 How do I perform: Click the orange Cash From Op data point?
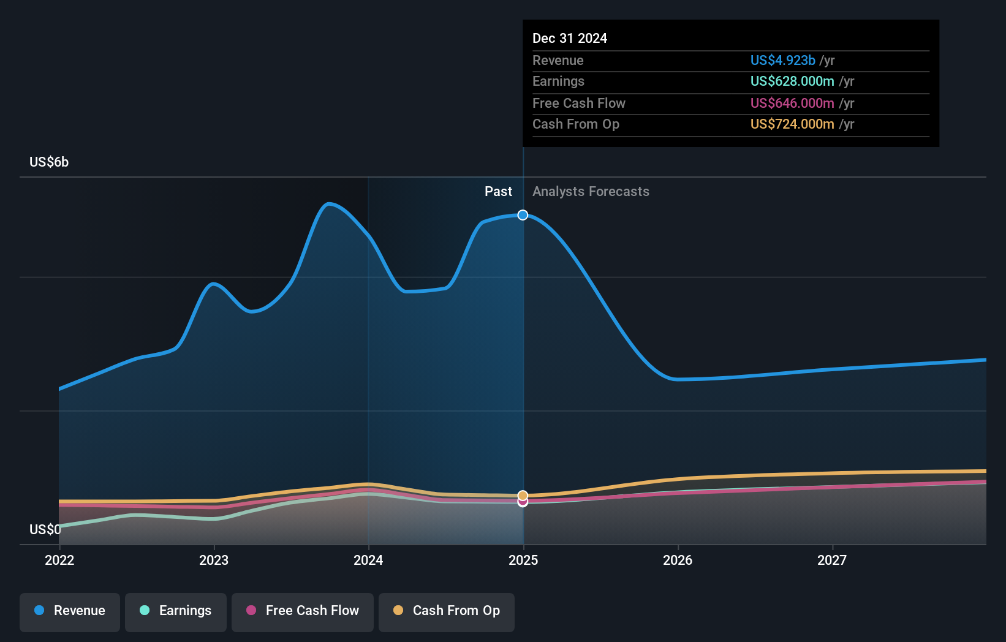[523, 496]
